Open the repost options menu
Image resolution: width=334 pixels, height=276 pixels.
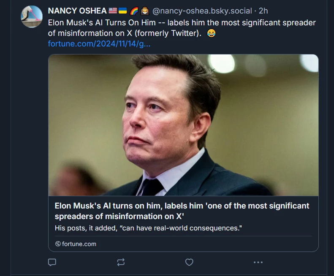[x=121, y=262]
